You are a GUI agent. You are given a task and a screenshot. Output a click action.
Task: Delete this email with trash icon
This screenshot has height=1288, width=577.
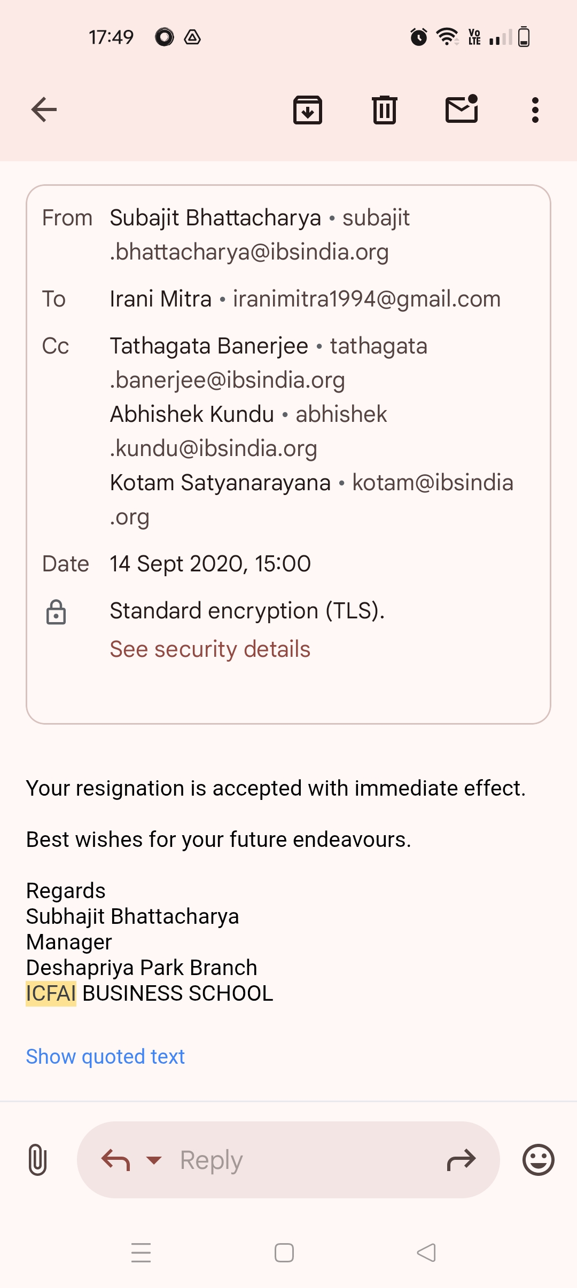pos(385,110)
